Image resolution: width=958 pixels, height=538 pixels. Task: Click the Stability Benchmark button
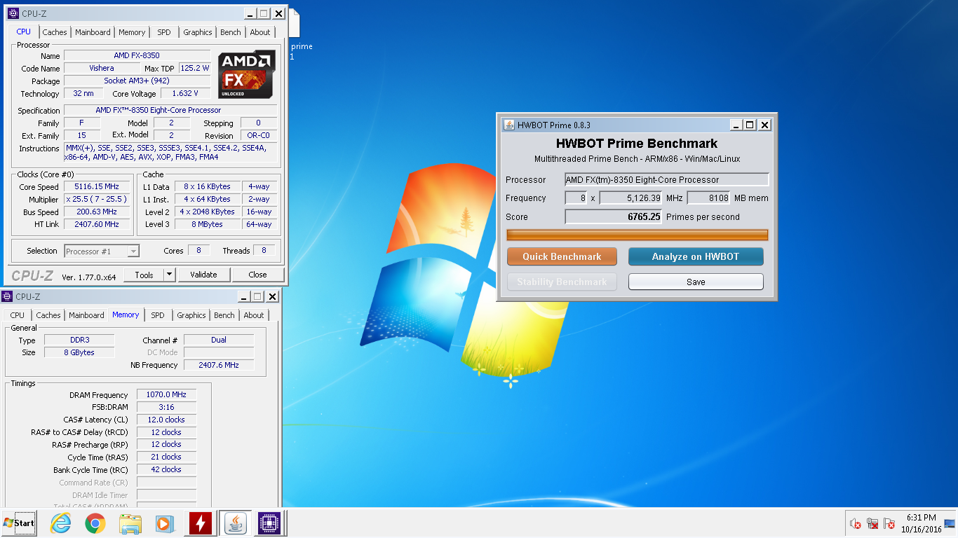click(562, 282)
